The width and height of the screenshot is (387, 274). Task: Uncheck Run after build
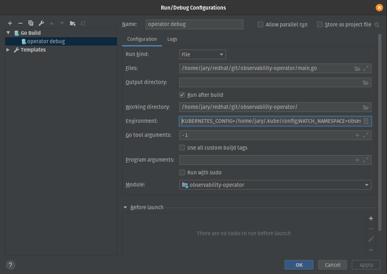click(182, 95)
